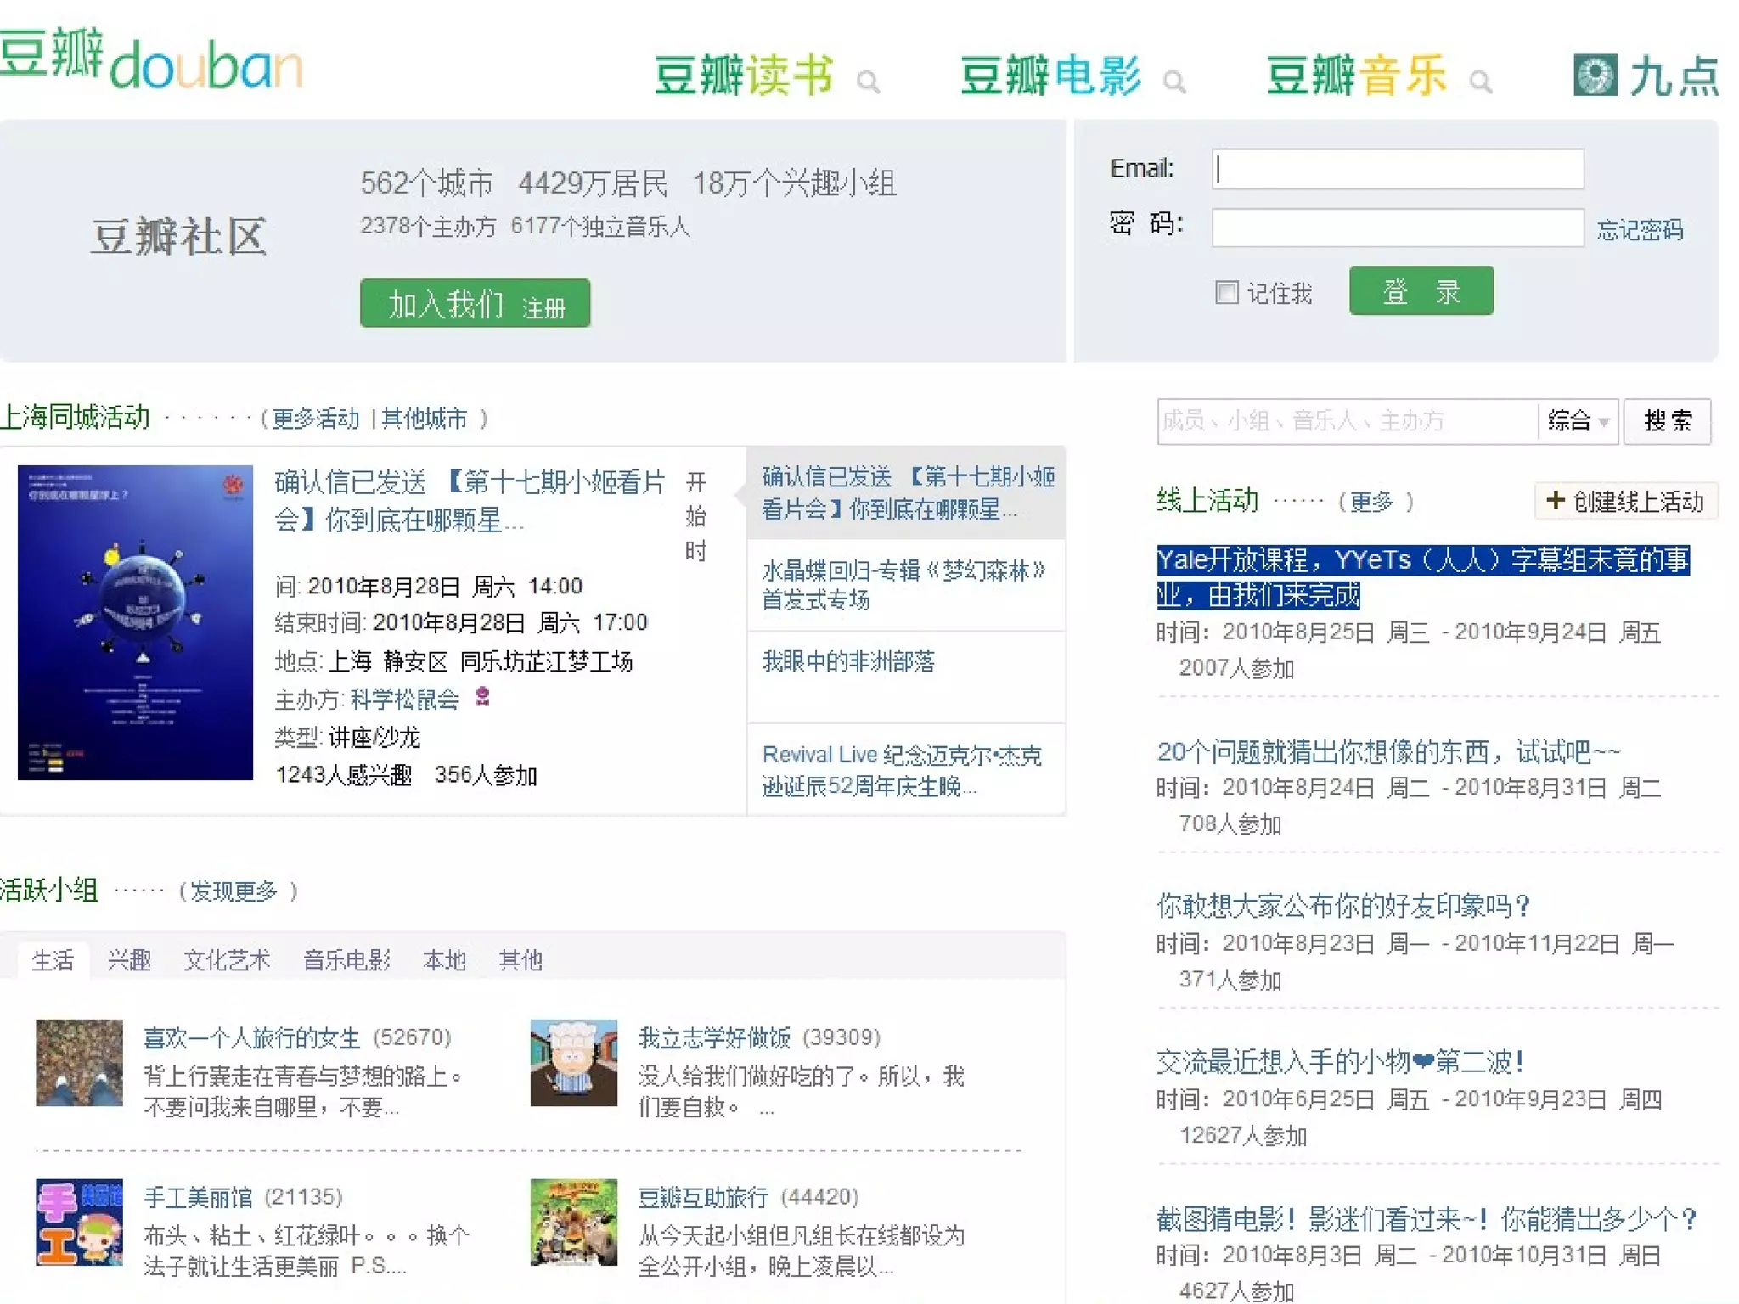Click the Douban Music search magnifier icon
Screen dimensions: 1739x1304
point(1480,82)
